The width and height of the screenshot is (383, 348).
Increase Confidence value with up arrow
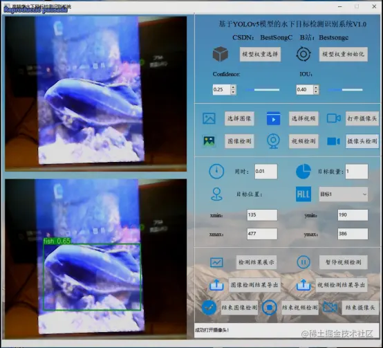coord(233,87)
